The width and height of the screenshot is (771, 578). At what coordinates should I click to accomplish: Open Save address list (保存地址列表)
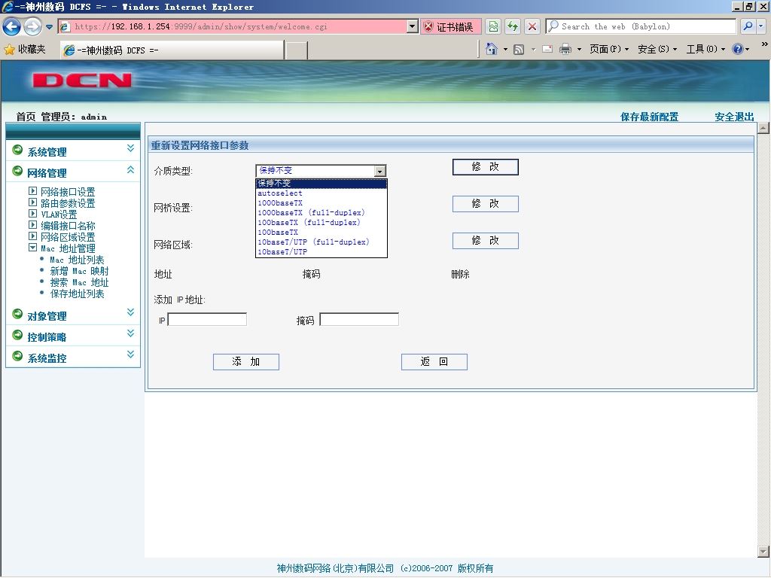(78, 294)
